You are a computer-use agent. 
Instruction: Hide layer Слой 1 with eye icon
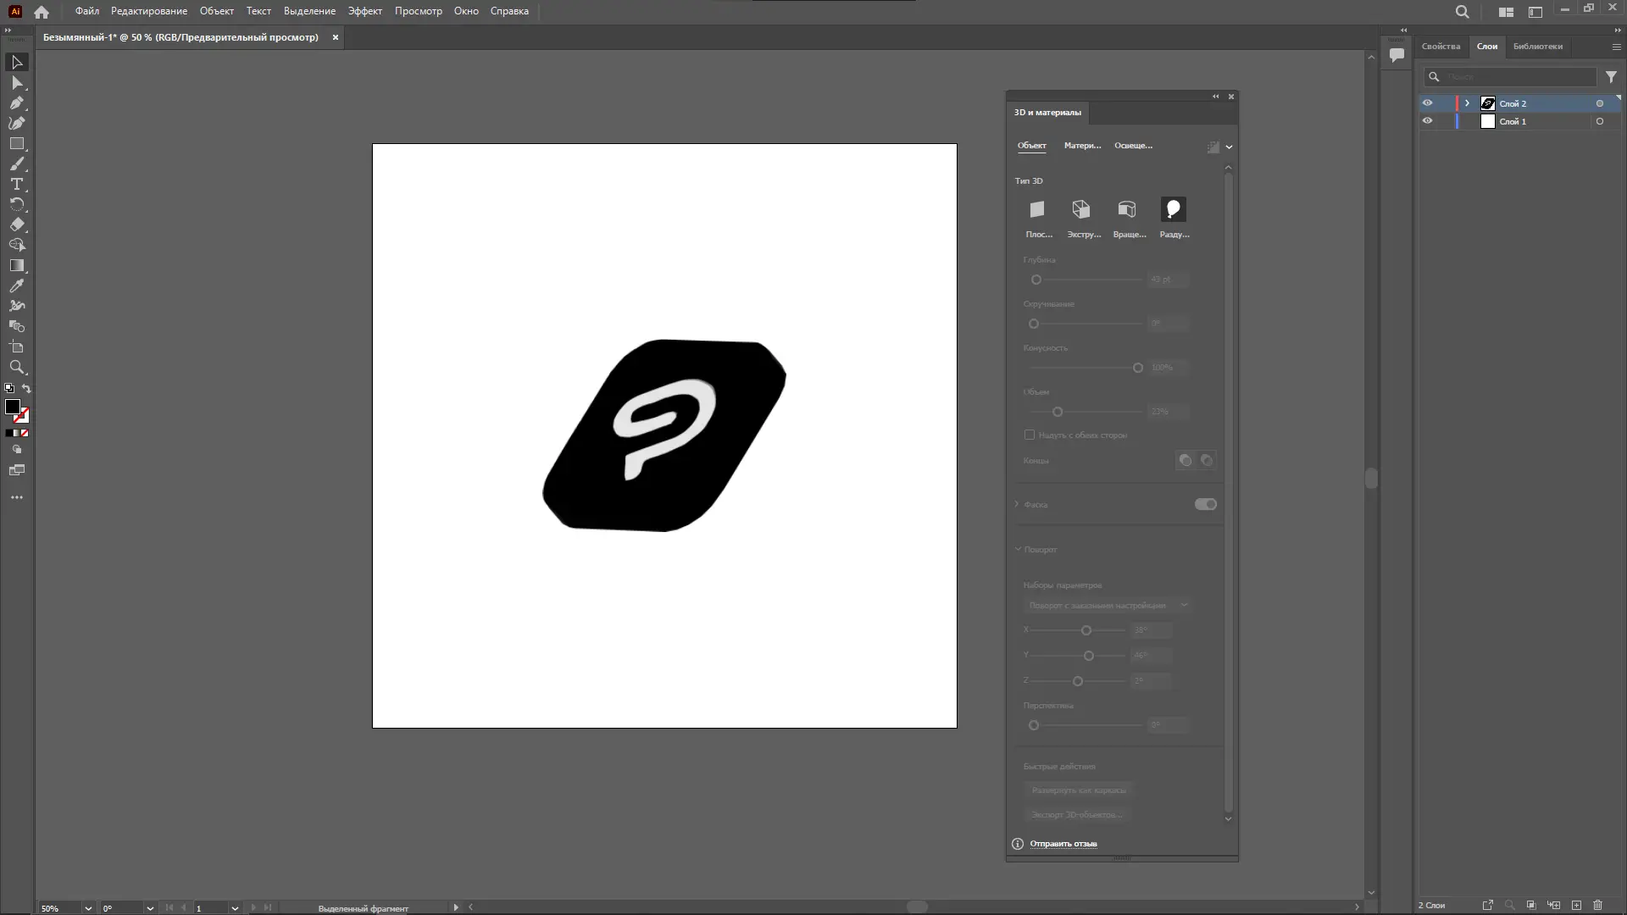pyautogui.click(x=1427, y=121)
